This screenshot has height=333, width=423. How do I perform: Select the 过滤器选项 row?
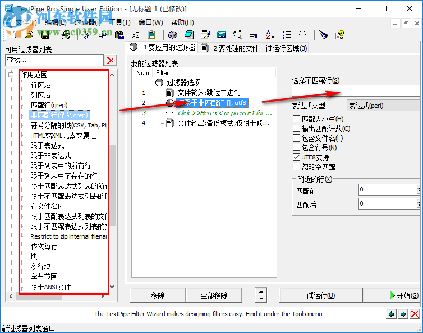pos(183,83)
